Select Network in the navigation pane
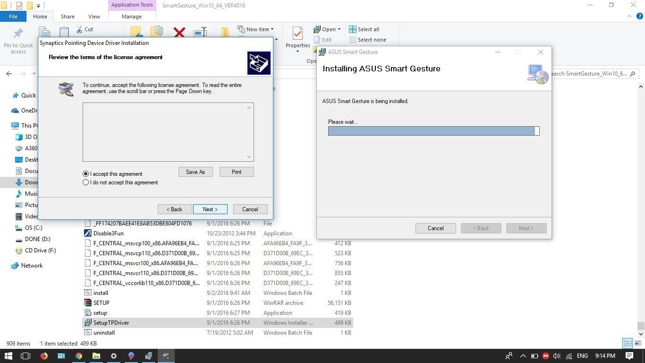The width and height of the screenshot is (645, 363). point(32,266)
